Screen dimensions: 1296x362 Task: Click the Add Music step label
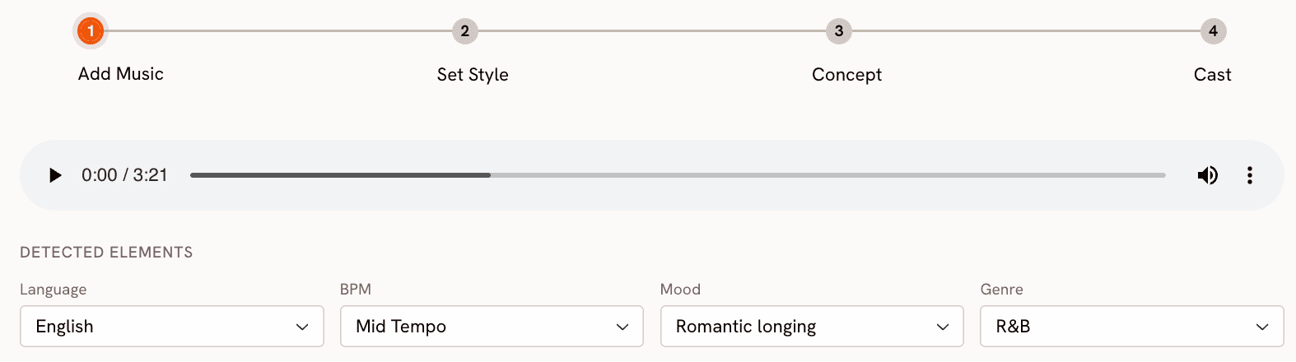[121, 74]
